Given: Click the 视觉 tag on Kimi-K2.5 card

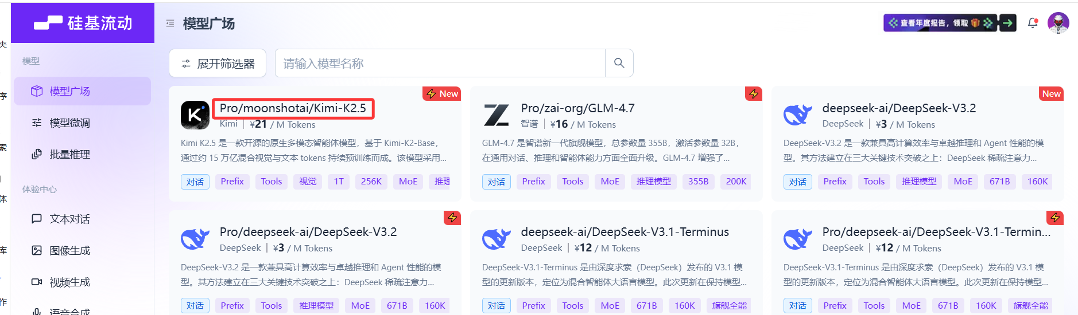Looking at the screenshot, I should (308, 182).
